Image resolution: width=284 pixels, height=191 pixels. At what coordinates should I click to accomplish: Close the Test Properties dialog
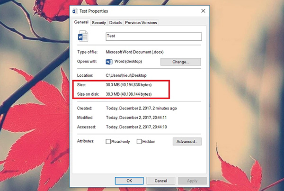tap(203, 10)
